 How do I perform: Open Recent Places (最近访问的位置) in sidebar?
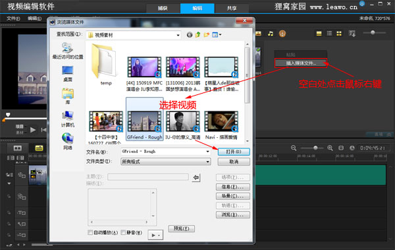click(x=68, y=51)
